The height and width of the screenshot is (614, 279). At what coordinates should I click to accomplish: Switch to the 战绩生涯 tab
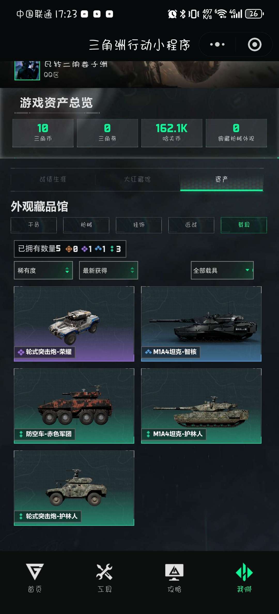[53, 179]
